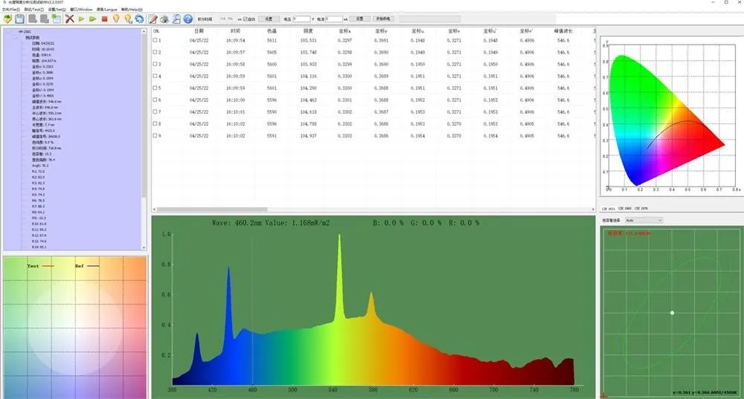Collapse the HP-250C tree node

[7, 32]
